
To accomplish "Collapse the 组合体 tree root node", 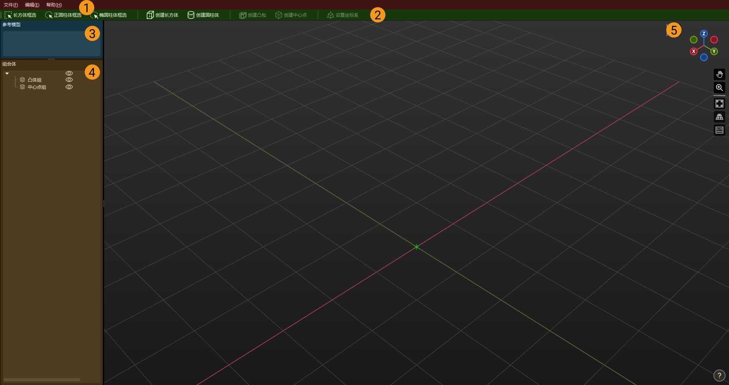I will tap(7, 73).
